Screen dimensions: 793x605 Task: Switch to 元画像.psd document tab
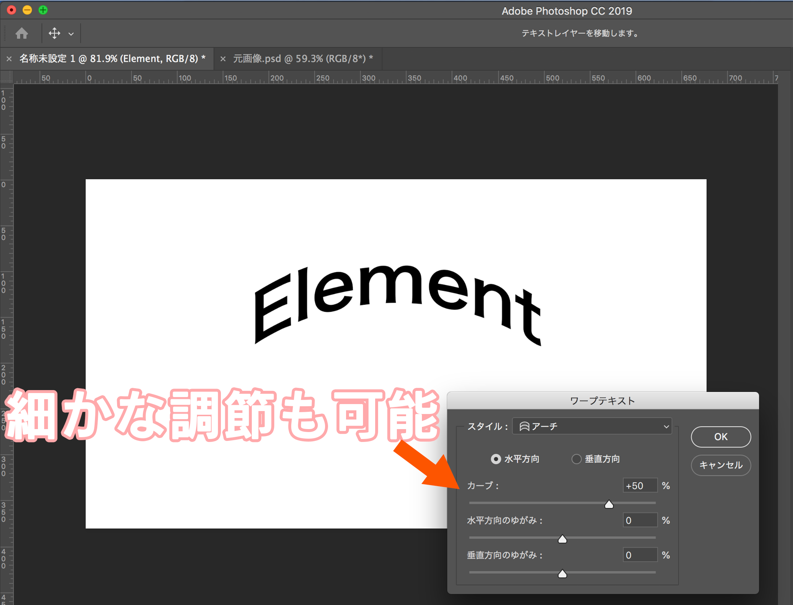303,59
